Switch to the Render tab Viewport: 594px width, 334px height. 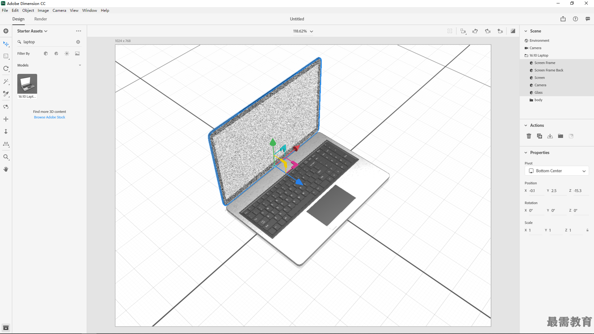coord(41,19)
